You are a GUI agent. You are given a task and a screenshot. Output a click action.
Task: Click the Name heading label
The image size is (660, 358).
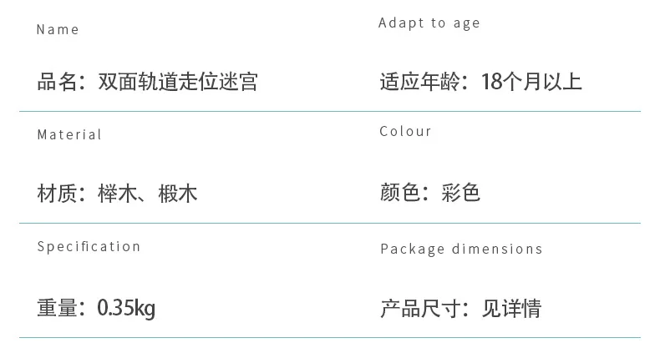[58, 29]
